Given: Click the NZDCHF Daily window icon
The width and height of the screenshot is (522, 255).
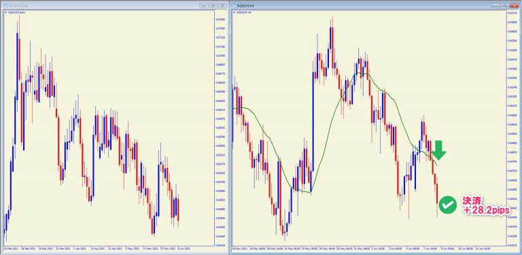Looking at the screenshot, I should click(x=5, y=5).
